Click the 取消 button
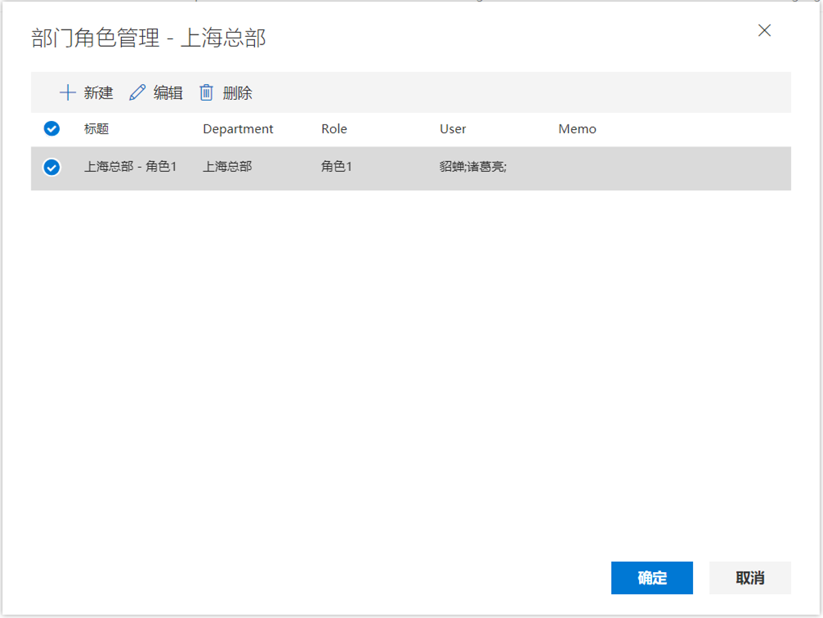The height and width of the screenshot is (618, 823). (750, 578)
